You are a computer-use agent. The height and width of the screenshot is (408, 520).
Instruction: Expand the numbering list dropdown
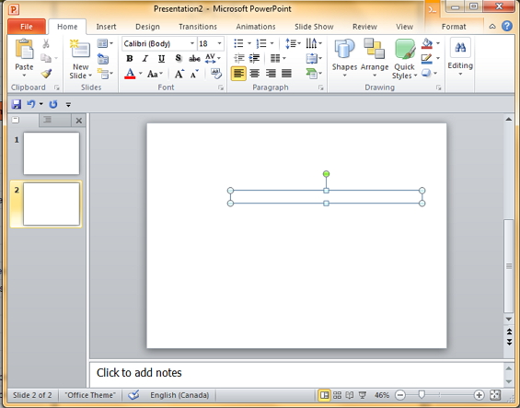(272, 43)
